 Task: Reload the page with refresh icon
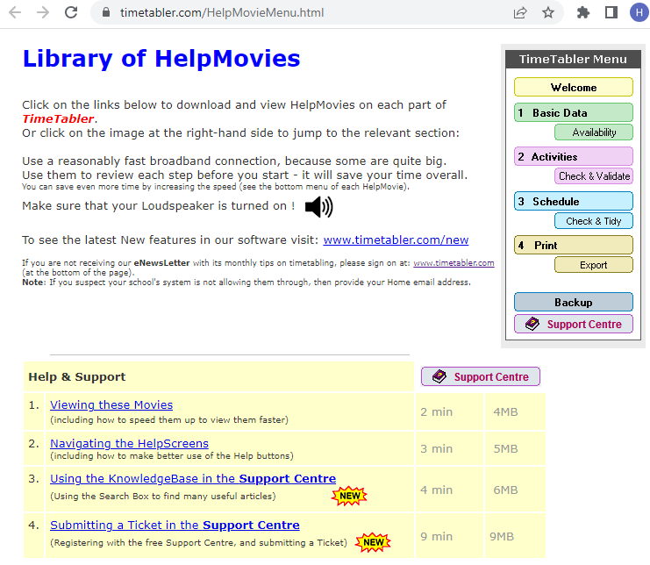(71, 12)
